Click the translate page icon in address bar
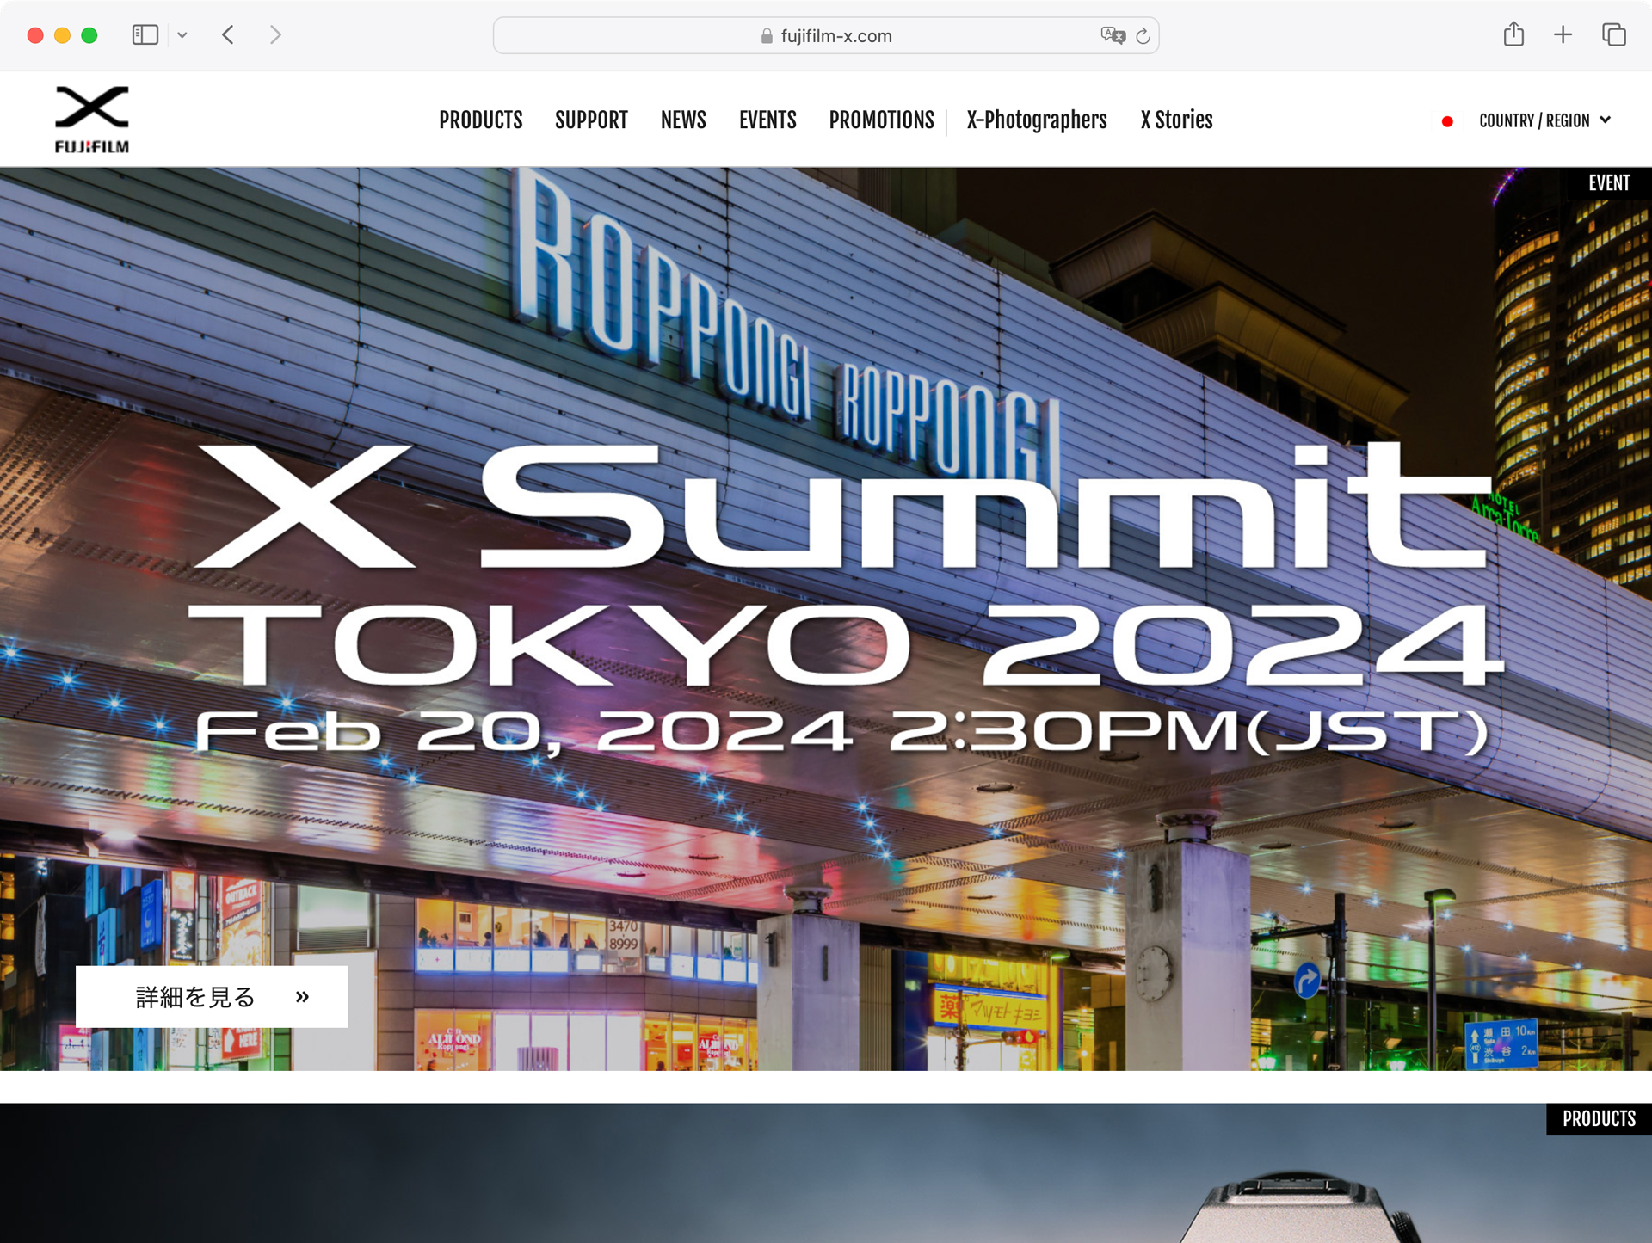This screenshot has height=1243, width=1652. coord(1112,35)
